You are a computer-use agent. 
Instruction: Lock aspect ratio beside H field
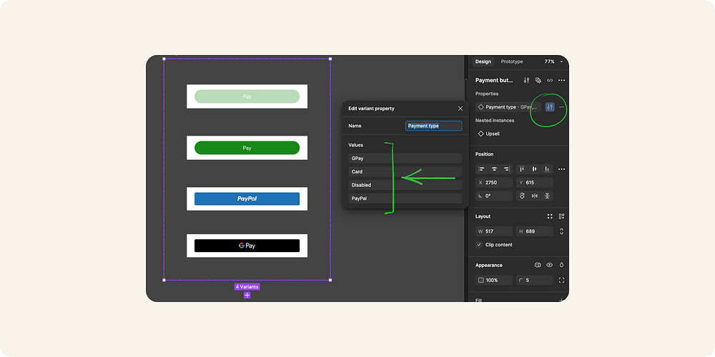coord(561,231)
